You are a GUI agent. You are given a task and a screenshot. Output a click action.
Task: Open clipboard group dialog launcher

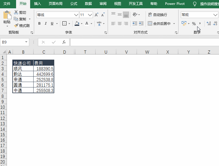[x=32, y=33]
